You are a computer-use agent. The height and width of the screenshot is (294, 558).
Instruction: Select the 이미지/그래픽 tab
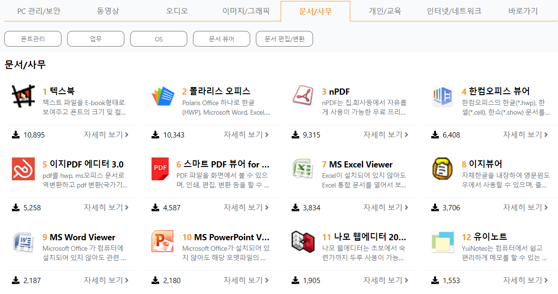[x=246, y=11]
